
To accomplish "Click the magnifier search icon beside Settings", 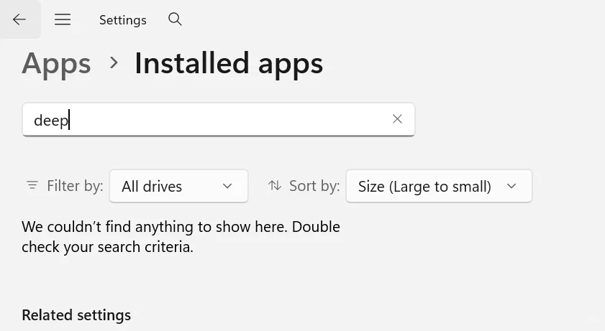I will (175, 19).
